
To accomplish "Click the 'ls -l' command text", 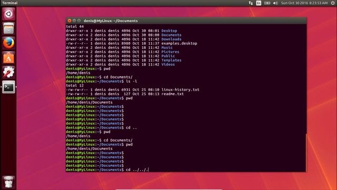I will click(131, 81).
